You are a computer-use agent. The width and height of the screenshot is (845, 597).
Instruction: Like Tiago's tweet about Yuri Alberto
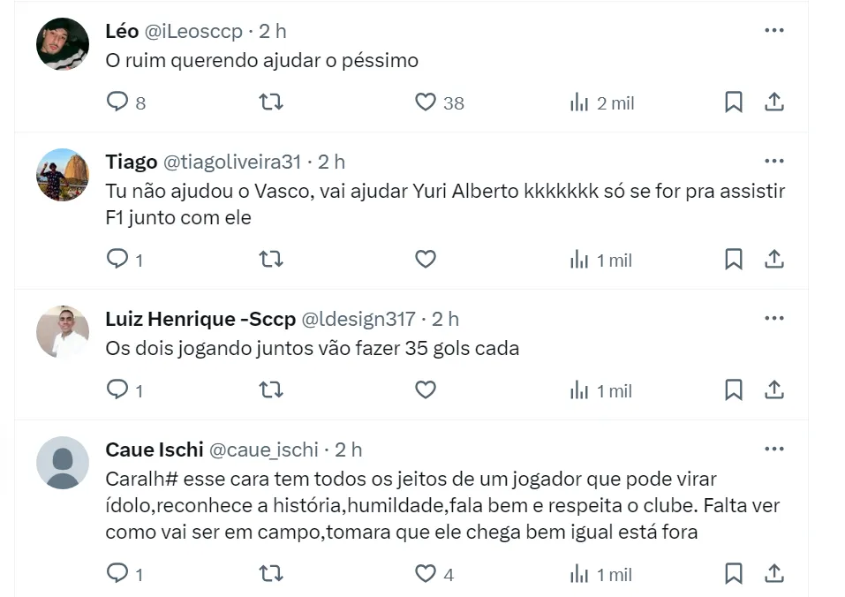(426, 260)
